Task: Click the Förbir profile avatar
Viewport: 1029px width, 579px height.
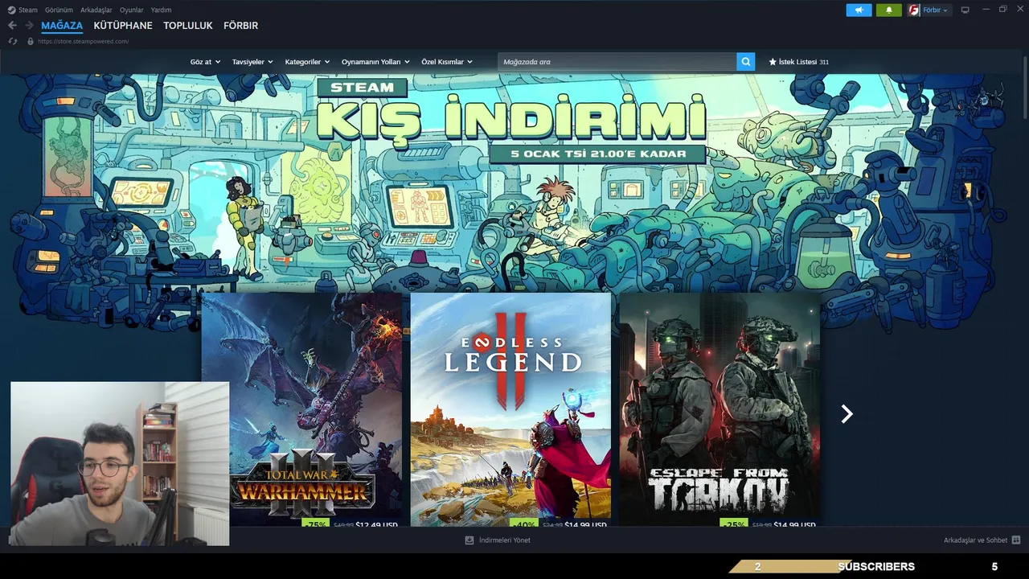Action: pos(914,10)
